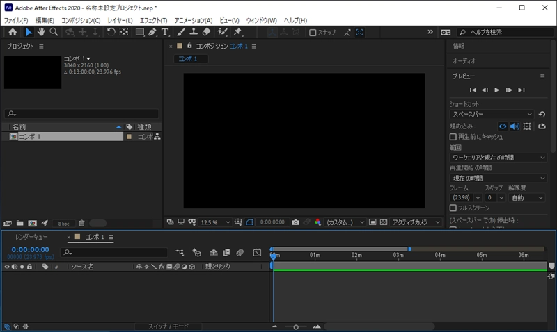The height and width of the screenshot is (332, 557).
Task: Select the Hand tool
Action: pos(41,32)
